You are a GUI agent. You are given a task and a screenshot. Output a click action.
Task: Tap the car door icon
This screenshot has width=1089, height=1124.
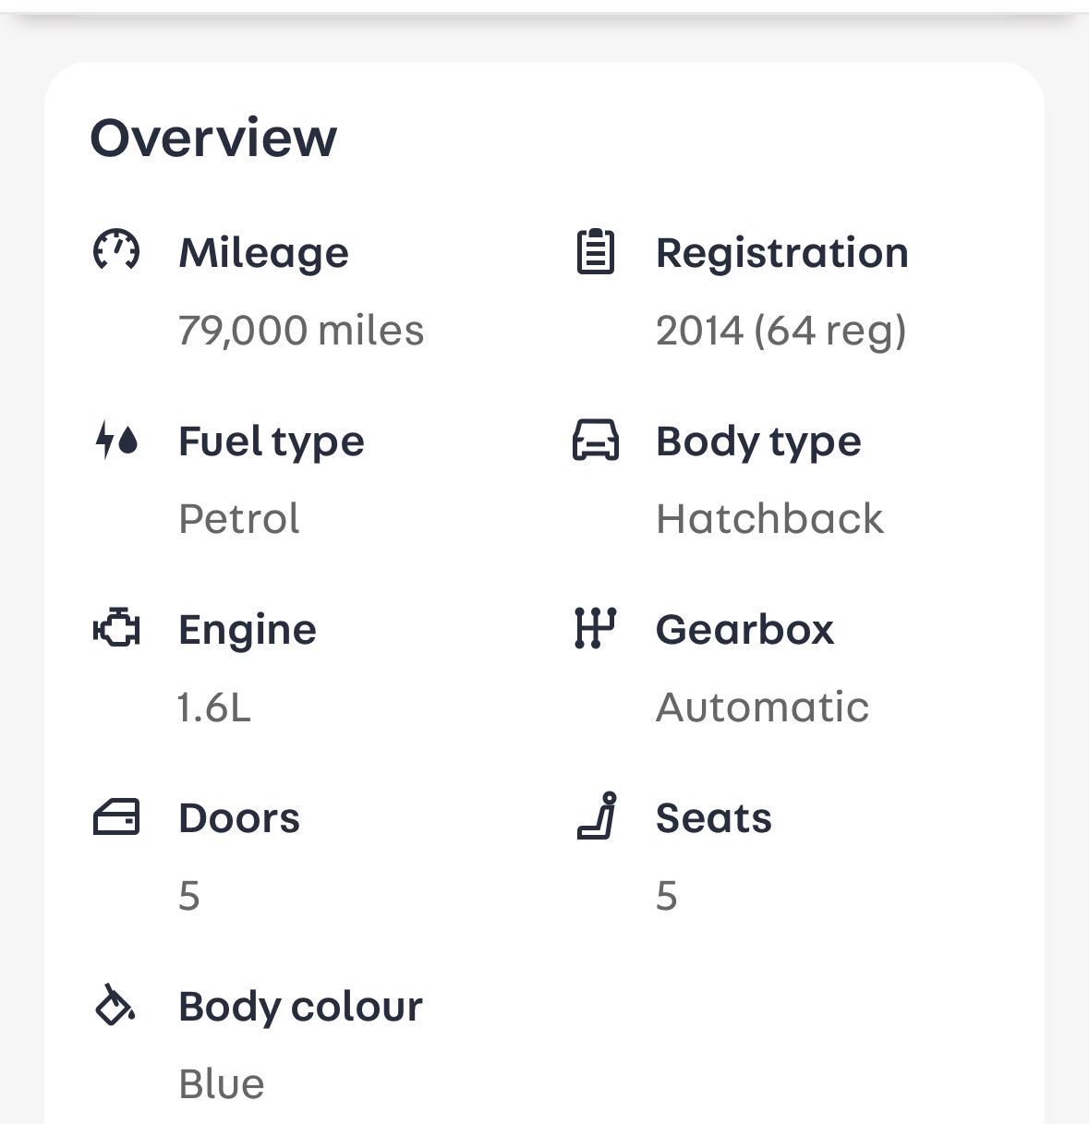[116, 817]
